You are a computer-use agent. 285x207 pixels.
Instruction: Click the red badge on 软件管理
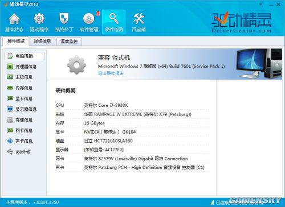pos(98,14)
